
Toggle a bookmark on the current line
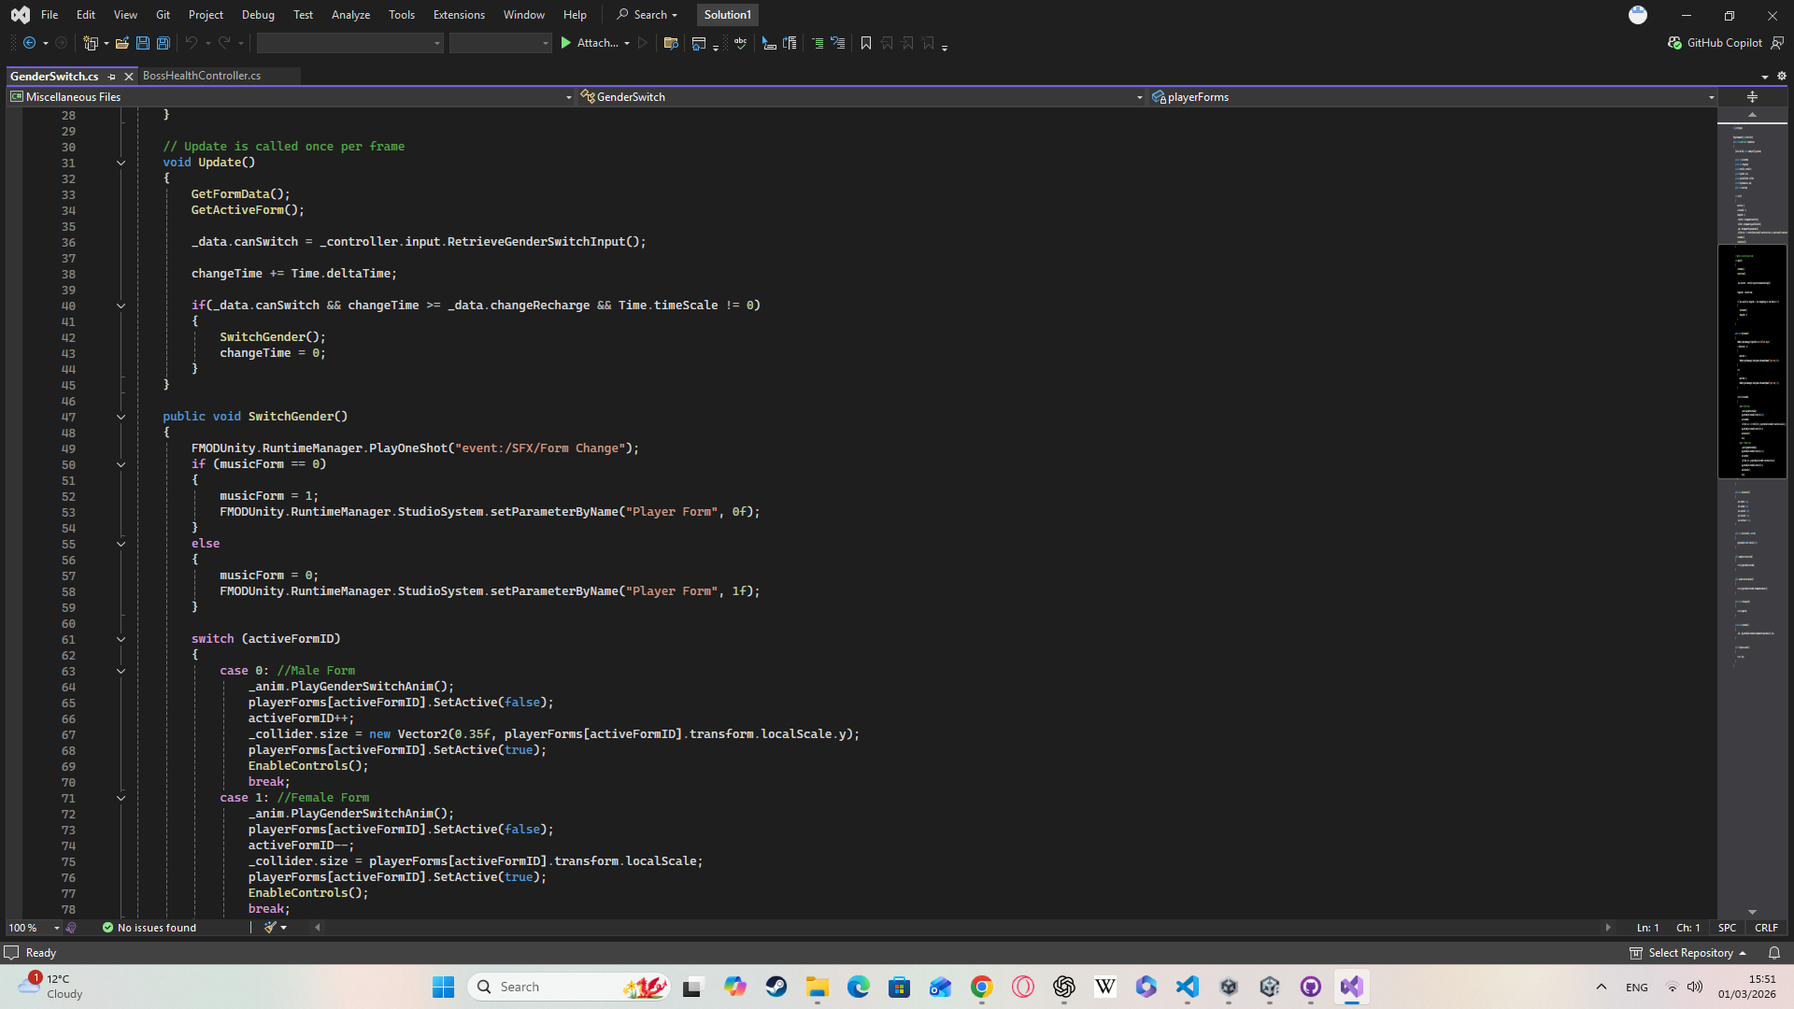[x=865, y=43]
